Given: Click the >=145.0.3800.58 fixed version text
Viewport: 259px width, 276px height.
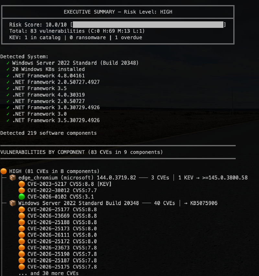Looking at the screenshot, I should pos(225,178).
